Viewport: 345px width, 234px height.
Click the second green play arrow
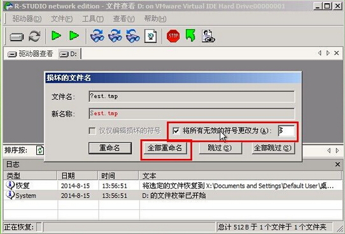click(74, 36)
